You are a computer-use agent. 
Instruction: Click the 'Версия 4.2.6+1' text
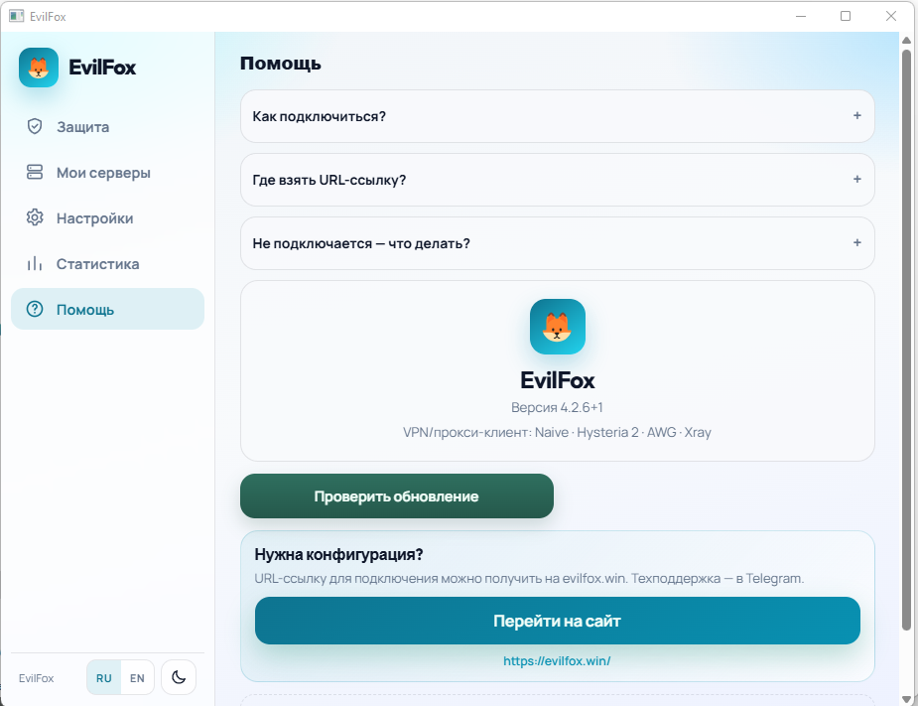click(x=557, y=407)
